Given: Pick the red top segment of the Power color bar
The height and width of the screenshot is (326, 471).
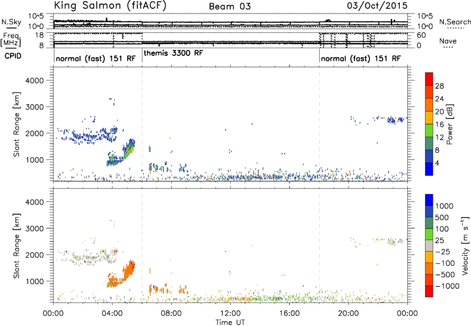Looking at the screenshot, I should (429, 79).
